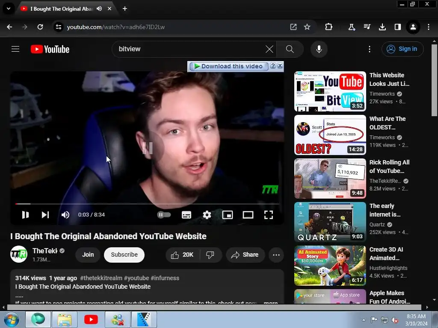Image resolution: width=438 pixels, height=328 pixels.
Task: Toggle the browser side panel
Action: (397, 27)
